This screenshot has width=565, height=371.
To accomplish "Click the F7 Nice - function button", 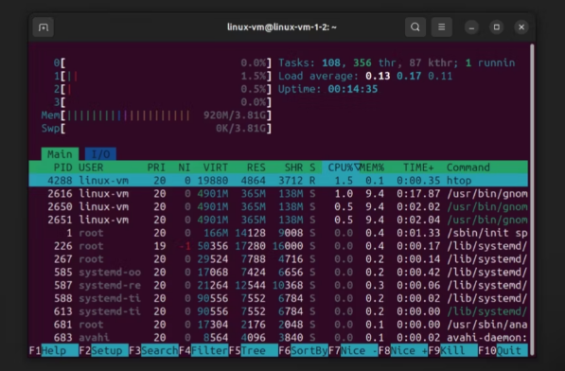I will click(x=354, y=350).
